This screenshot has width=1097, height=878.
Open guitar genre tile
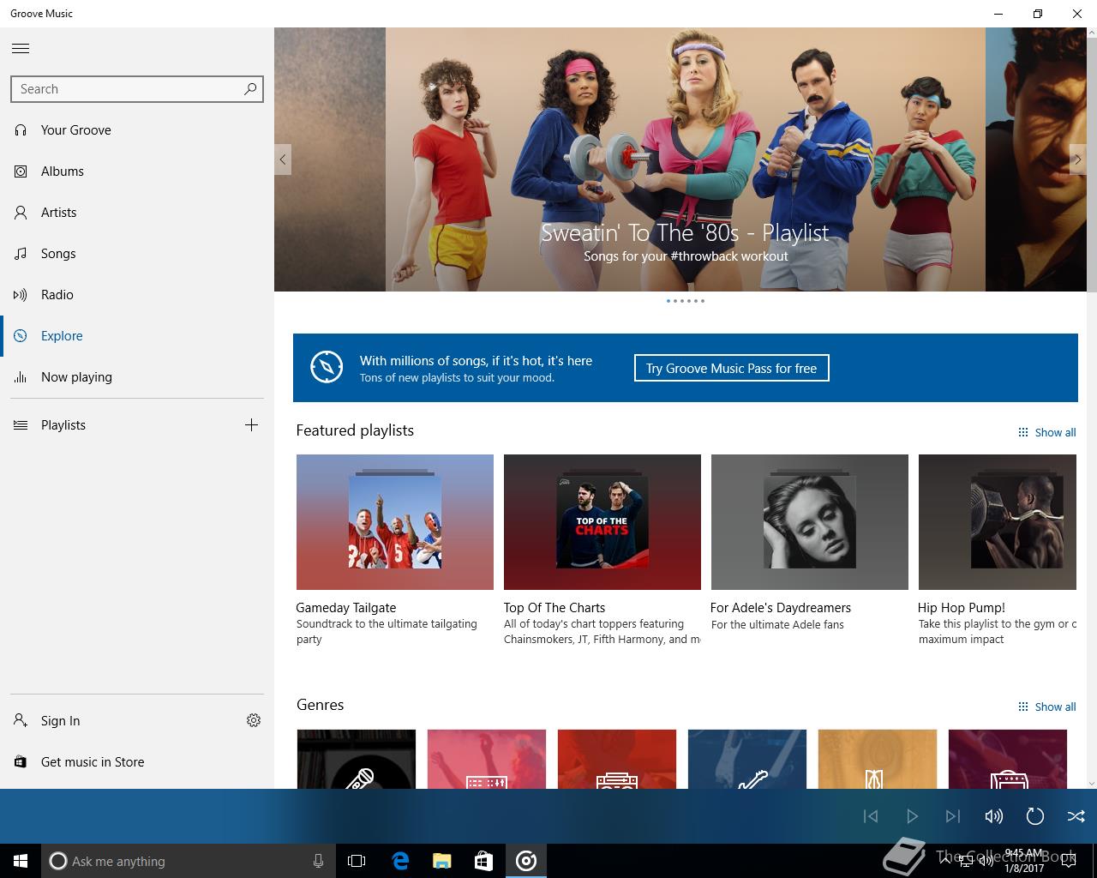point(747,759)
